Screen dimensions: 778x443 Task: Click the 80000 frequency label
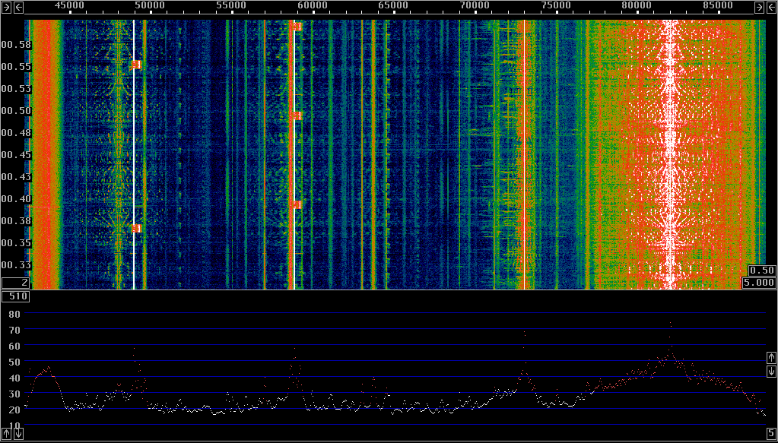[637, 6]
